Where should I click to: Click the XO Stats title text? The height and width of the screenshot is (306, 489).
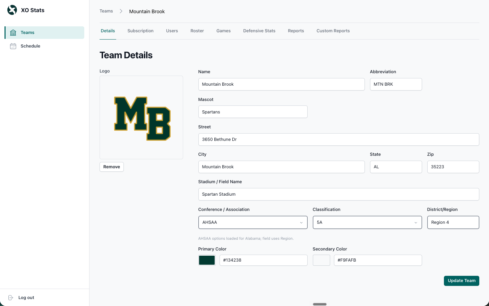(x=33, y=10)
